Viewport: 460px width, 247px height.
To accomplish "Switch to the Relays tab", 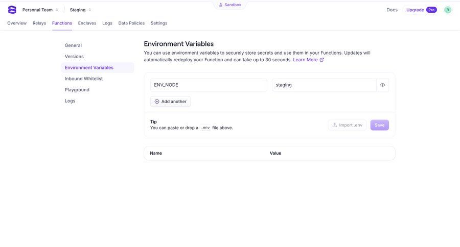I will click(39, 23).
